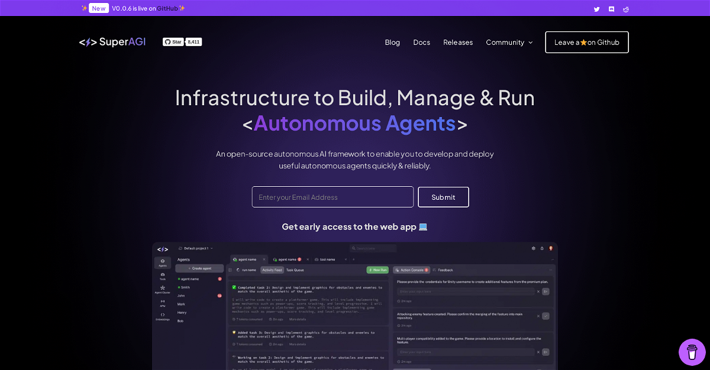
Task: Open ellipsis menu in Action Console panel
Action: tap(551, 270)
